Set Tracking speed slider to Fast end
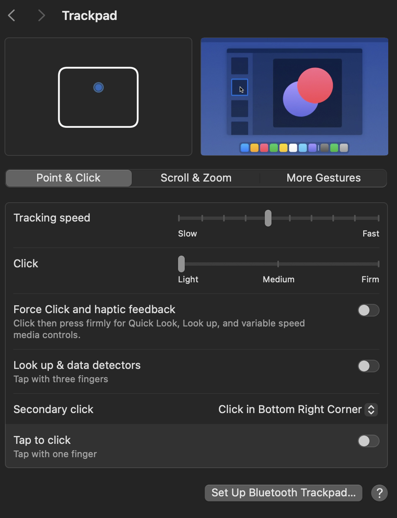Viewport: 397px width, 518px height. 378,218
